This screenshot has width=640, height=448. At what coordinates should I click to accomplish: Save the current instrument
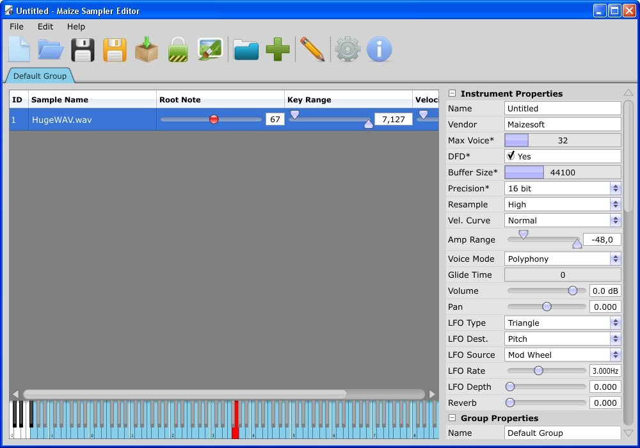coord(83,49)
